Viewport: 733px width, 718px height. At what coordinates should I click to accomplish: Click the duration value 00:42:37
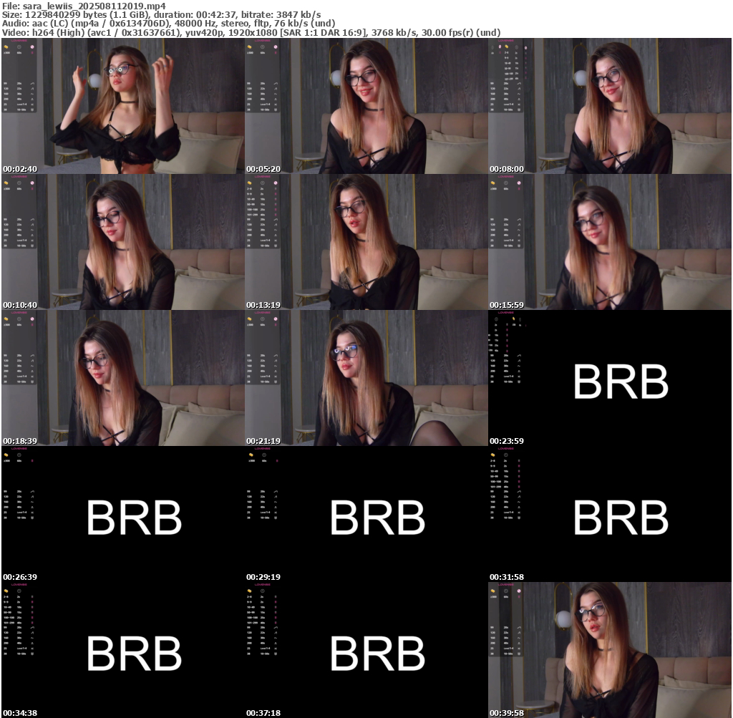pos(216,15)
